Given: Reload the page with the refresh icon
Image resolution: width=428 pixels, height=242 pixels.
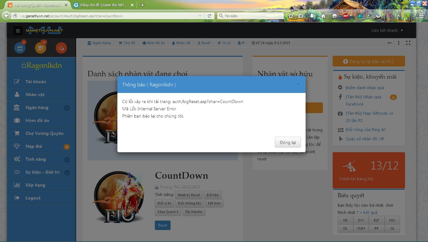Looking at the screenshot, I should [x=210, y=16].
